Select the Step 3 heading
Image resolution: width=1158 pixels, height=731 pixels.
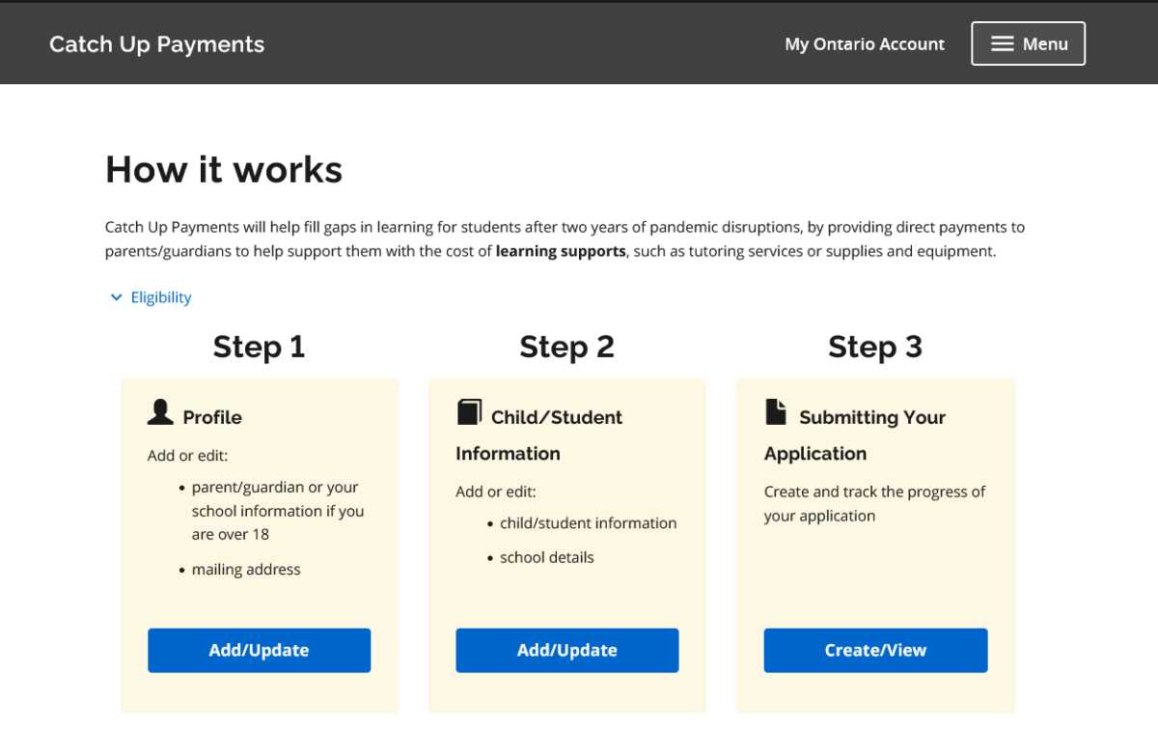[x=874, y=346]
